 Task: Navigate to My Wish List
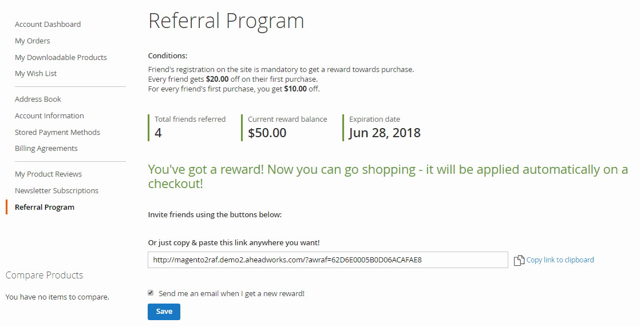pyautogui.click(x=35, y=73)
